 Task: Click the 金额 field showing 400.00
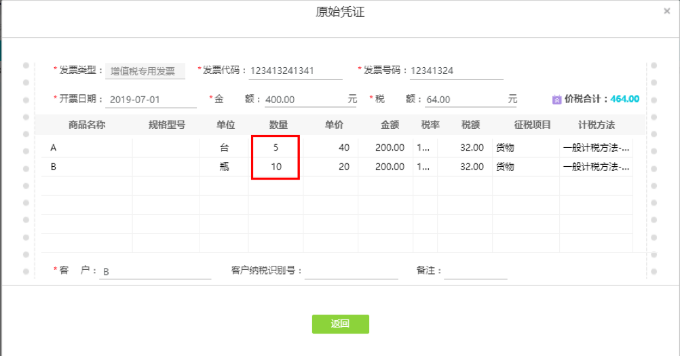pos(311,100)
